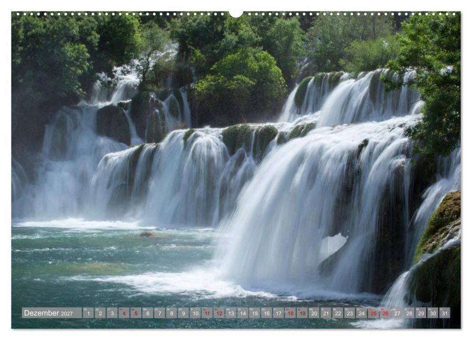472x340 pixels.
Task: Select day 31, the last date cell
Action: 445,313
